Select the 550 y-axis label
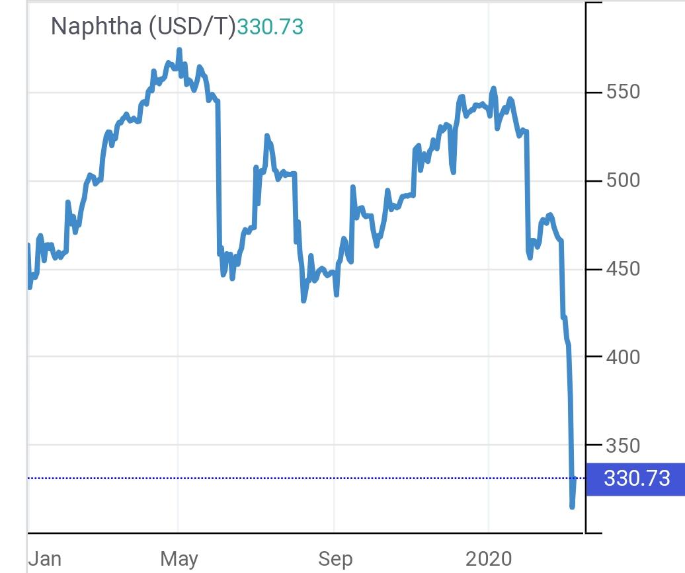Image resolution: width=685 pixels, height=573 pixels. 623,91
